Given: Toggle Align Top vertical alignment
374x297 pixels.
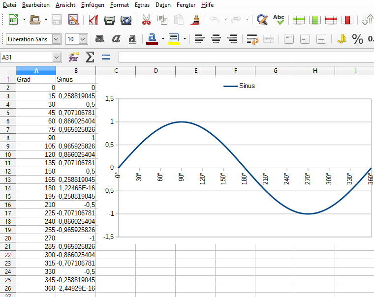Looking at the screenshot, I should [x=288, y=39].
